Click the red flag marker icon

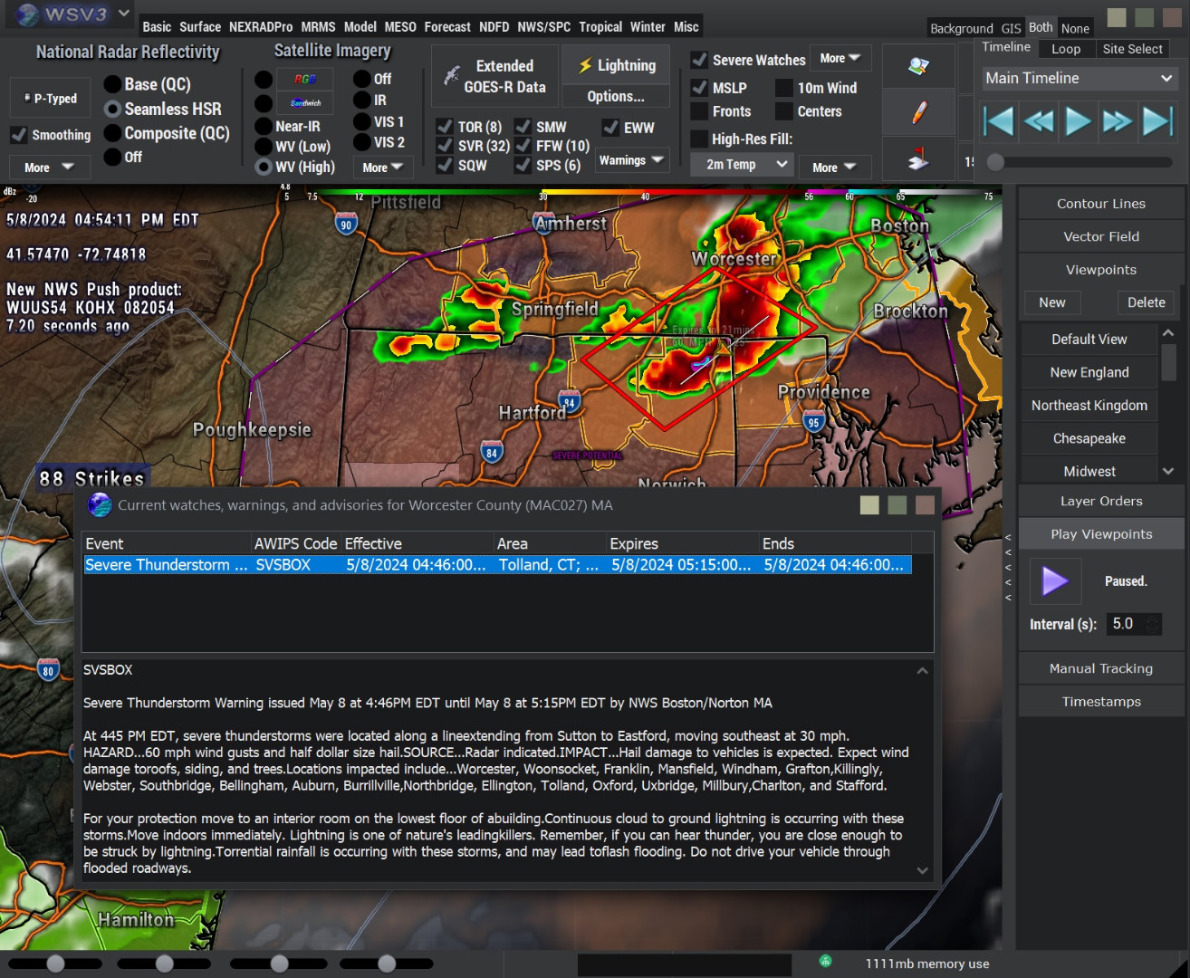pos(918,159)
